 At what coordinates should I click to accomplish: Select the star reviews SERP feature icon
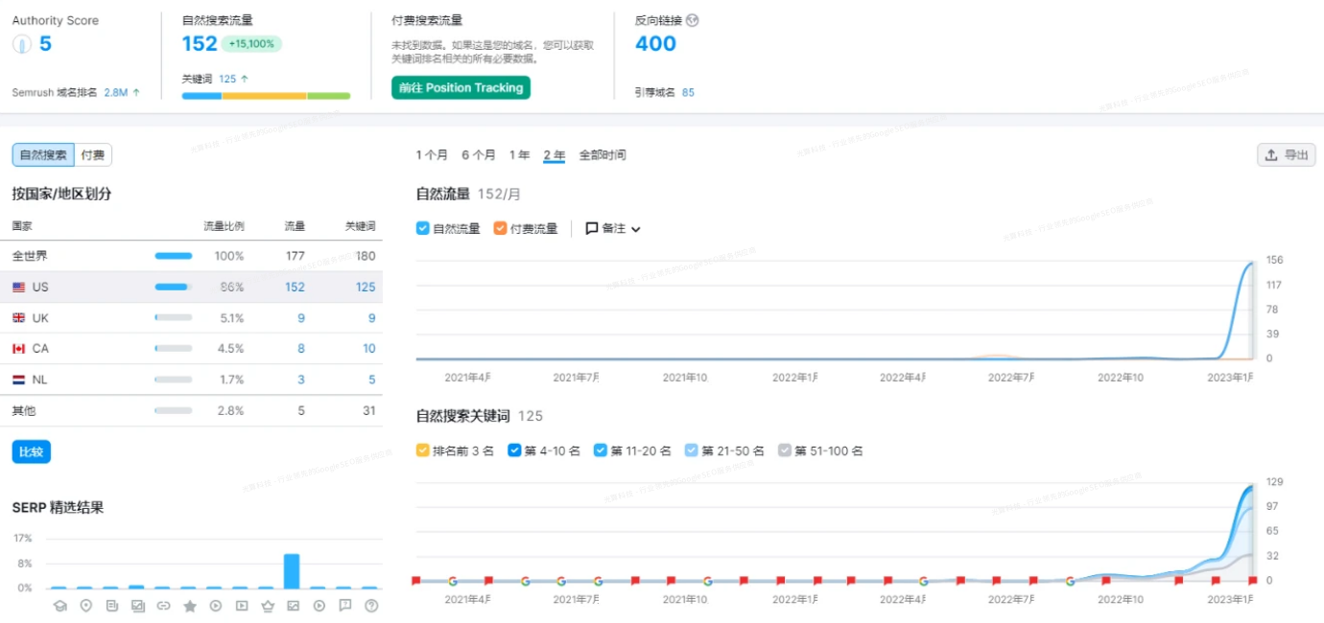[189, 605]
